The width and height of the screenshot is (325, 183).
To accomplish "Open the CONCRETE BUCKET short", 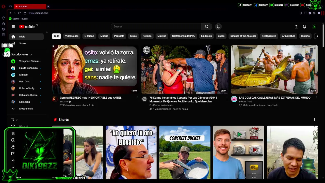I will pyautogui.click(x=185, y=152).
